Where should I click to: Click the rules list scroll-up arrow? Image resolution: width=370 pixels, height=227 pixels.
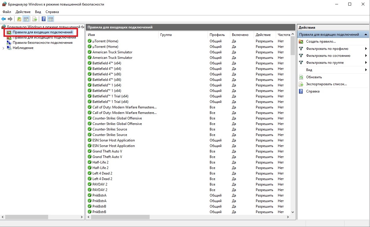(293, 33)
